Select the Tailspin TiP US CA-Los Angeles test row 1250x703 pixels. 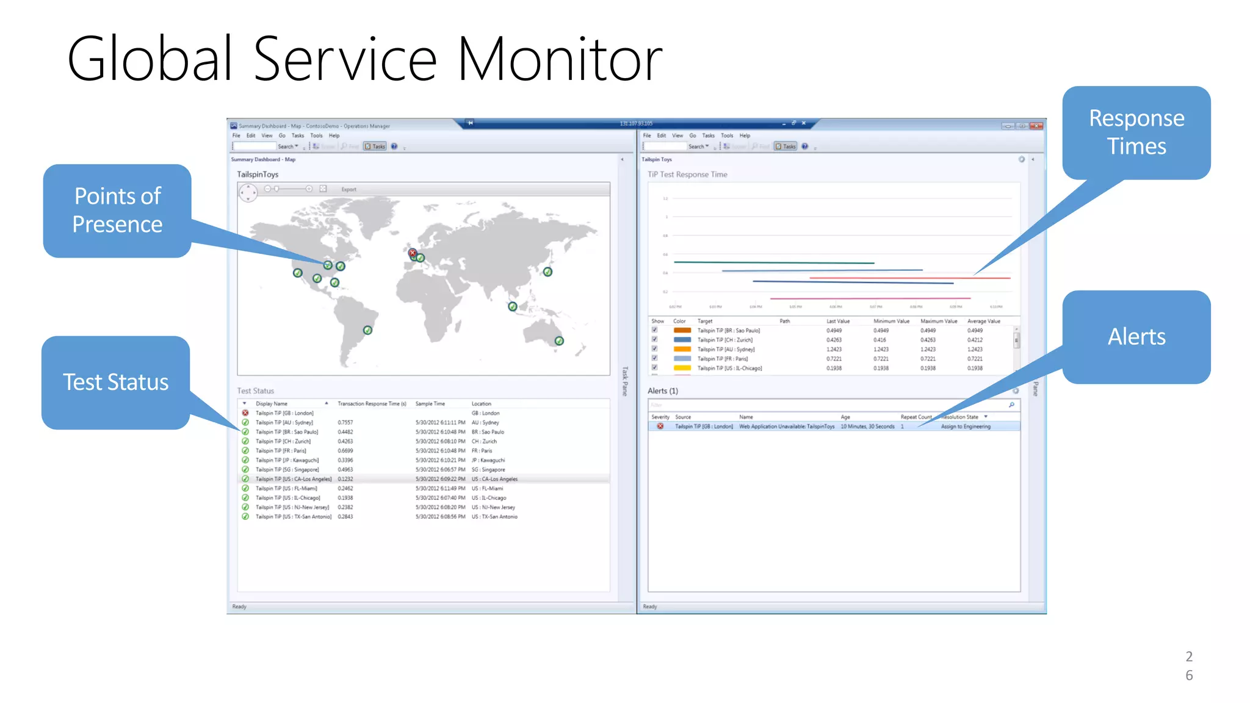(x=424, y=479)
